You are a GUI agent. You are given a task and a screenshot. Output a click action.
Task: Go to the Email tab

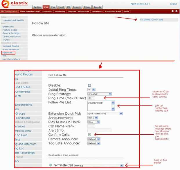(61, 7)
